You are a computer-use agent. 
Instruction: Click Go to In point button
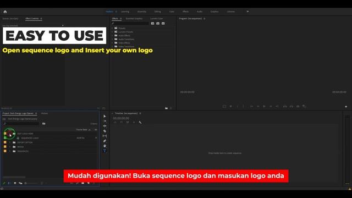click(251, 106)
